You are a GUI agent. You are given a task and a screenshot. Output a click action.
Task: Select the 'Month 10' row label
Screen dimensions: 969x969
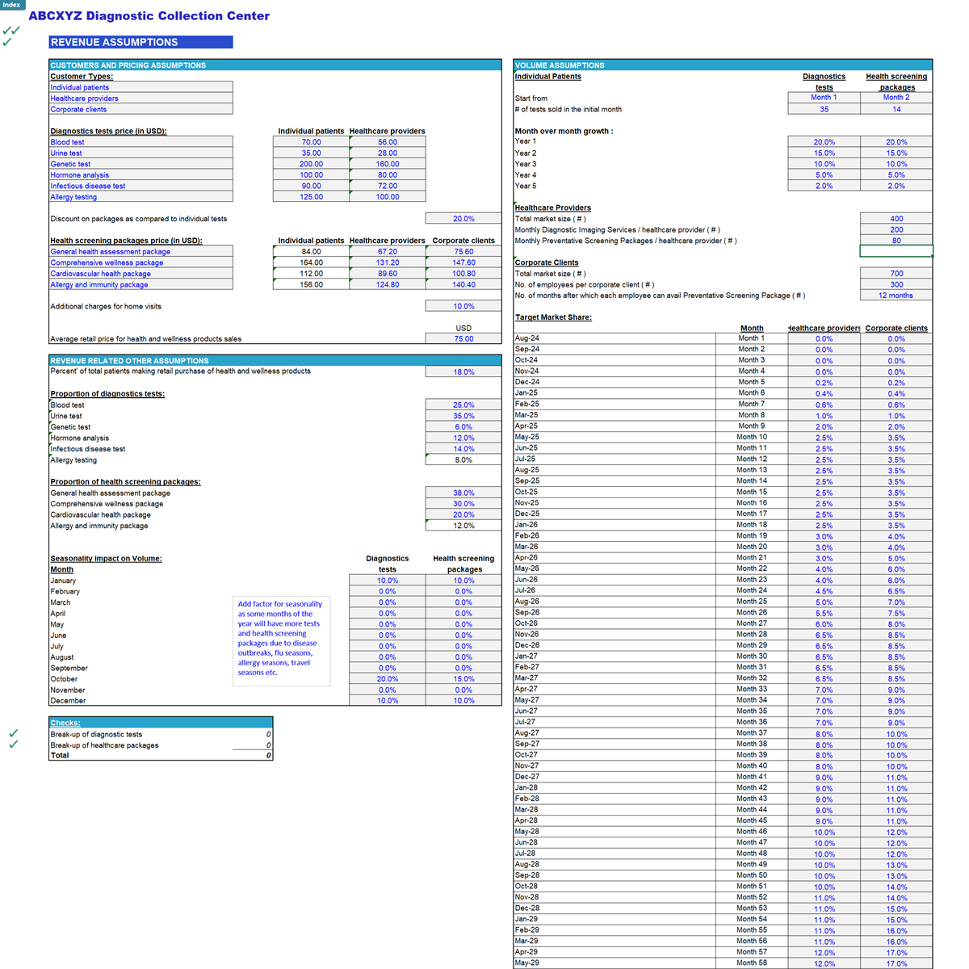point(752,438)
